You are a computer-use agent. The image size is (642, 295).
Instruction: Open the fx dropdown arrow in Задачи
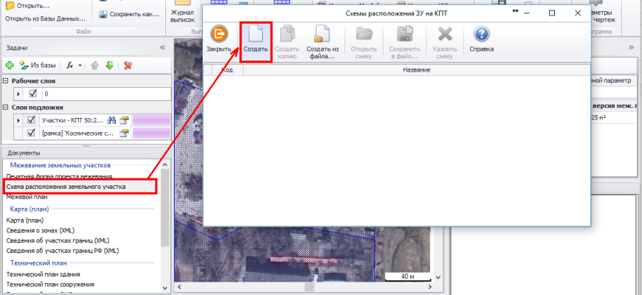(80, 66)
